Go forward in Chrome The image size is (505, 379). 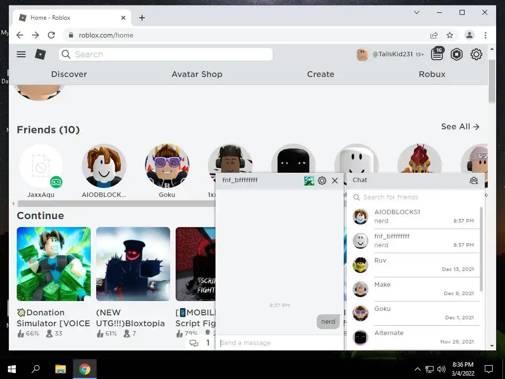(x=36, y=35)
